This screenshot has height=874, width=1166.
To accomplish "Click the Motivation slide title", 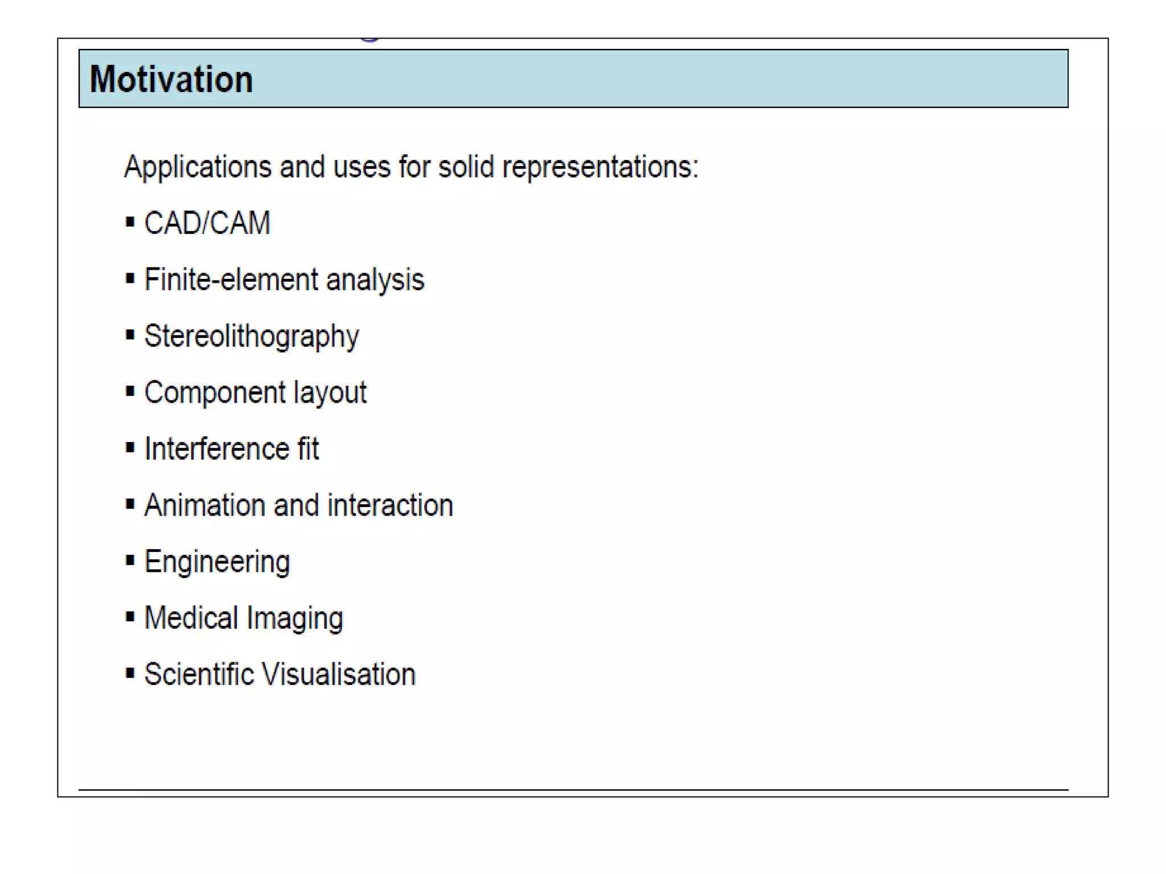I will (x=171, y=79).
